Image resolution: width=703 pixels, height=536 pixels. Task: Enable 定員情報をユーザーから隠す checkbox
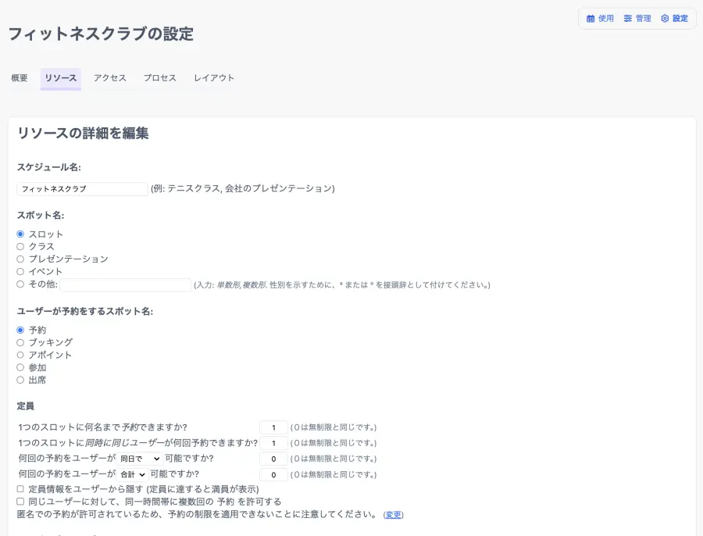(x=20, y=489)
